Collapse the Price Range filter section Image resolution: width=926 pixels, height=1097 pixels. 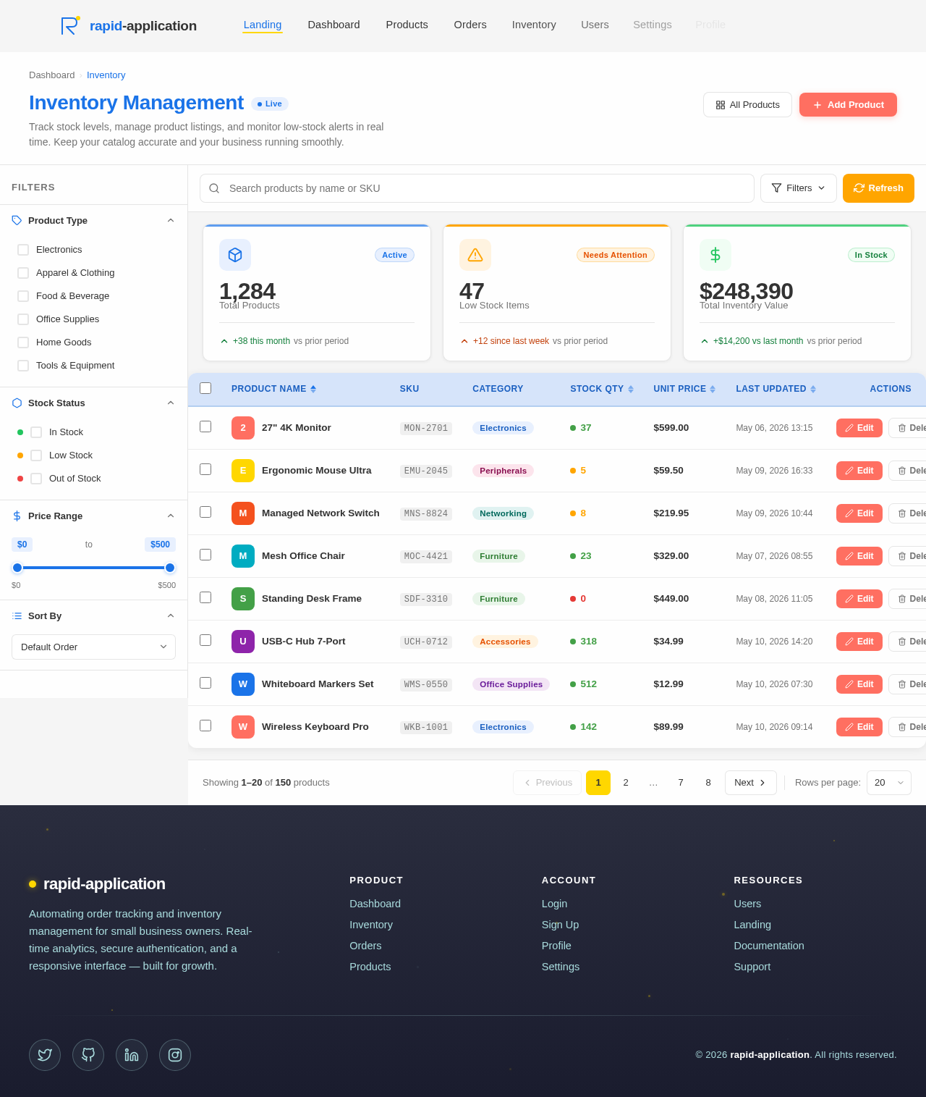click(171, 516)
